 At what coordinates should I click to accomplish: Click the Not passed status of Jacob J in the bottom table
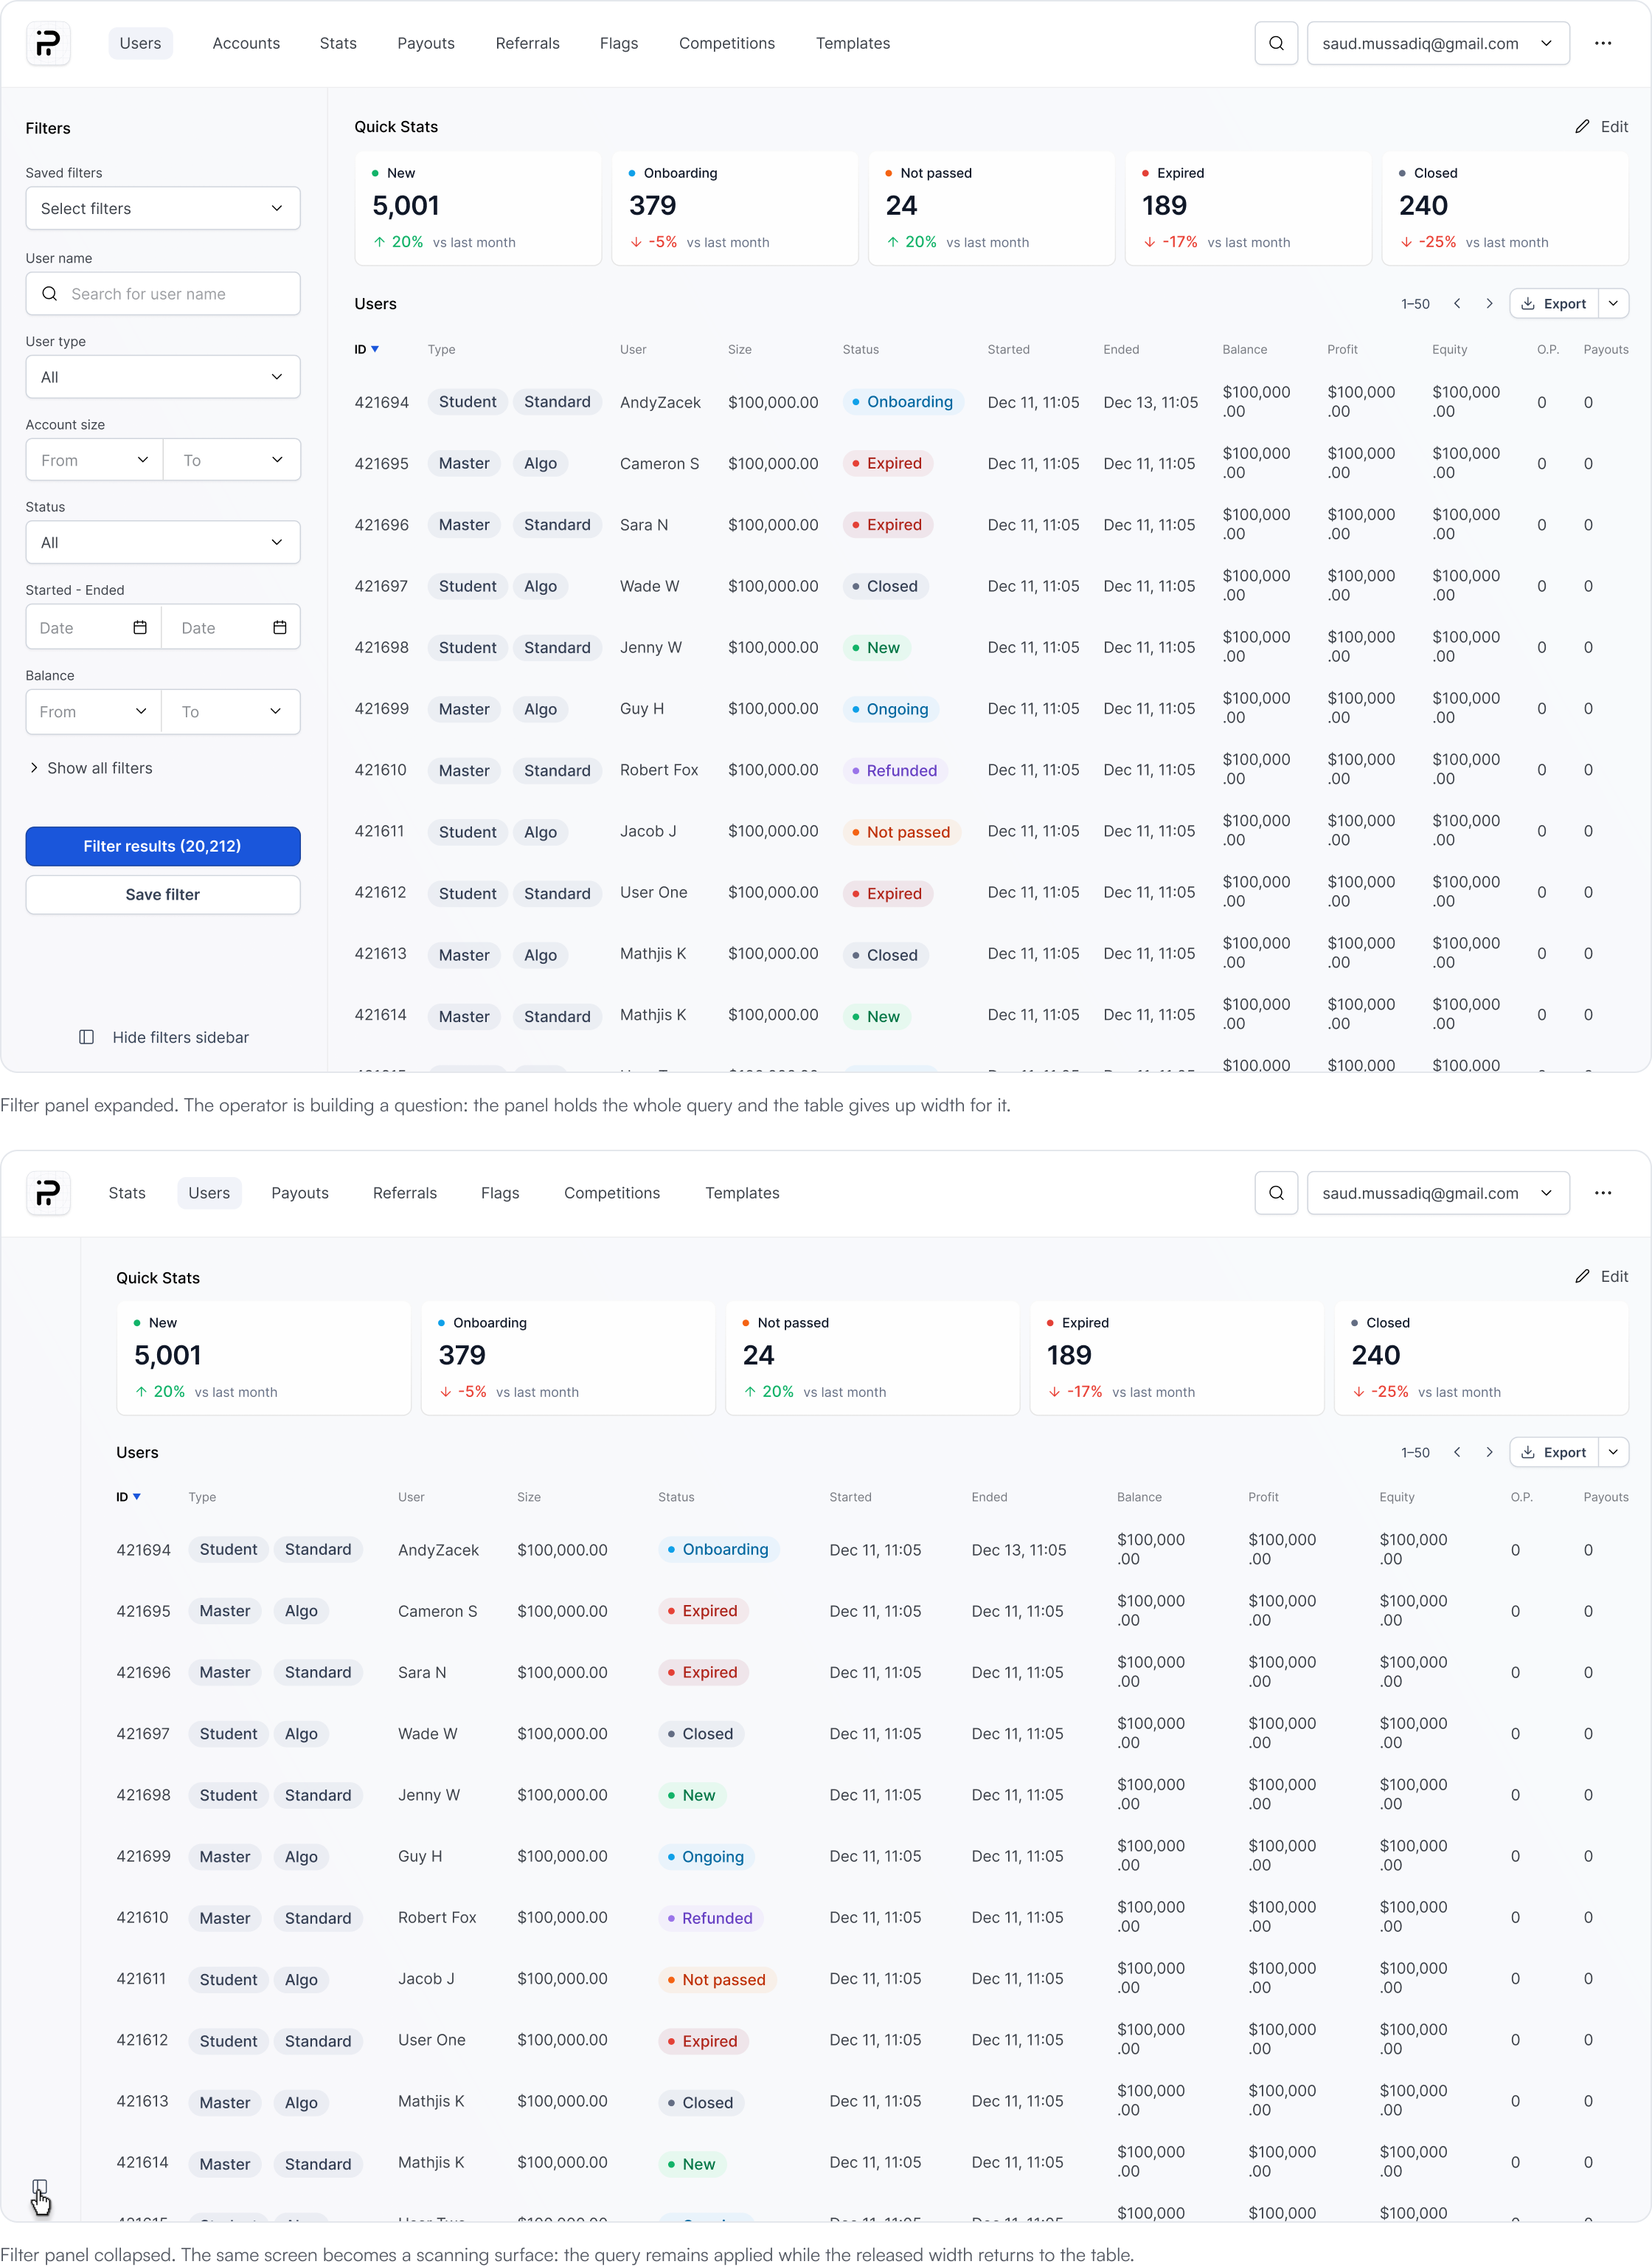point(716,1979)
